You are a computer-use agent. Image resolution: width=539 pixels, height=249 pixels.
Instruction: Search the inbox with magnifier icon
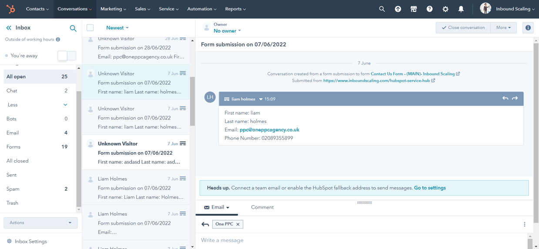point(73,28)
